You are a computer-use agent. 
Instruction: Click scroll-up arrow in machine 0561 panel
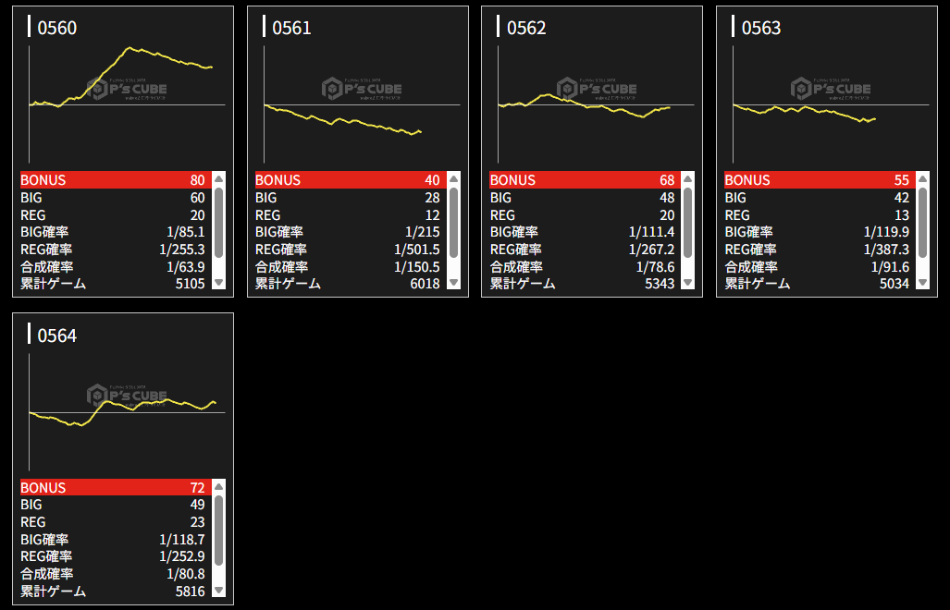pyautogui.click(x=453, y=179)
